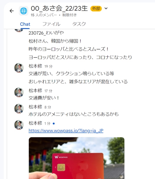Click the 外部 external badge
Image resolution: width=155 pixels, height=179 pixels.
tap(96, 9)
